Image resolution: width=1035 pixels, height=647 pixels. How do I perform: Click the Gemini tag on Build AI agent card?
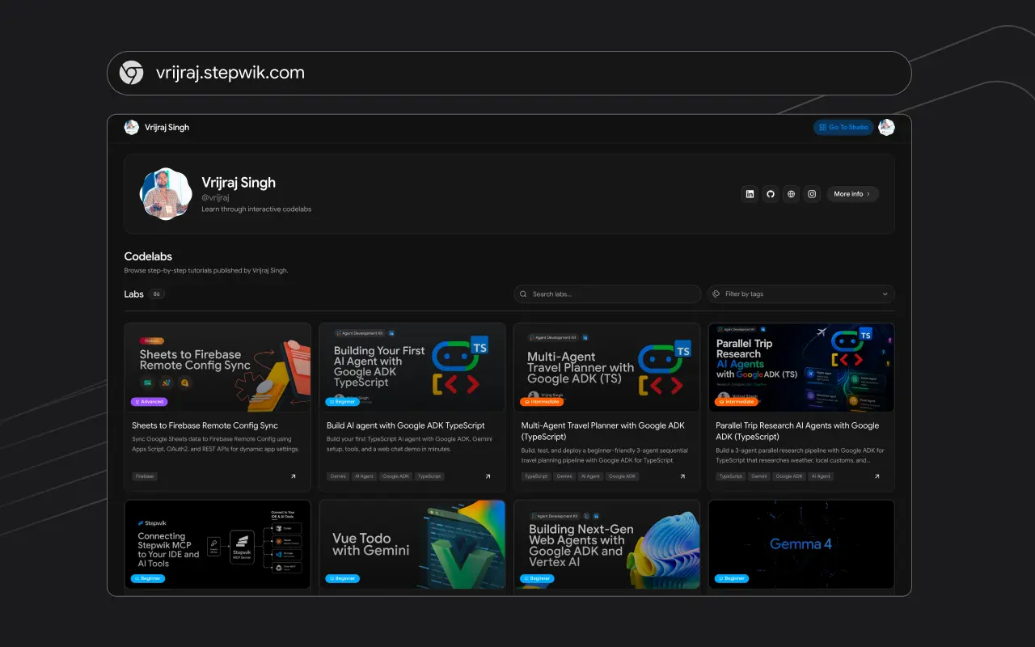click(x=337, y=476)
